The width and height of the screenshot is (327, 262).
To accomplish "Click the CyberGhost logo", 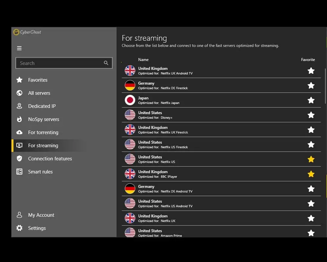I will tap(27, 32).
